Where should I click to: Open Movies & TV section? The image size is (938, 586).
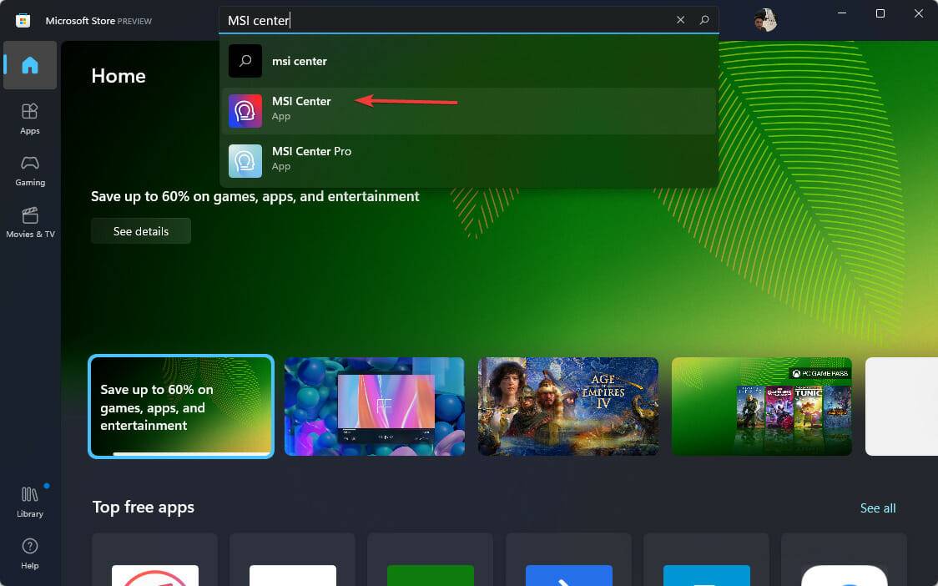click(x=30, y=223)
